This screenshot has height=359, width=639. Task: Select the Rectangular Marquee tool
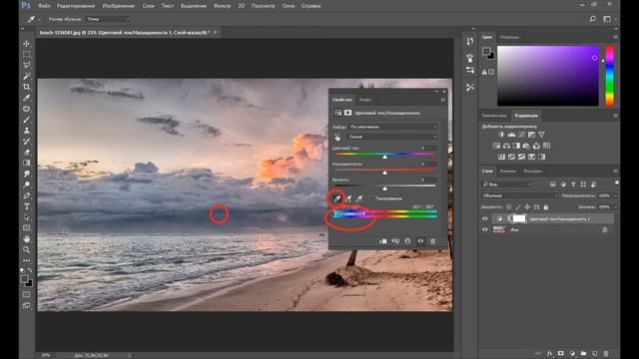point(27,54)
